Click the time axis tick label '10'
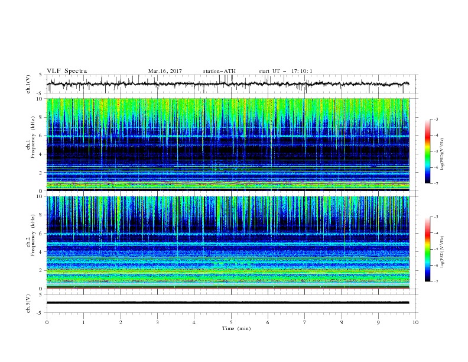Viewport: 468px width, 362px height. [415, 322]
